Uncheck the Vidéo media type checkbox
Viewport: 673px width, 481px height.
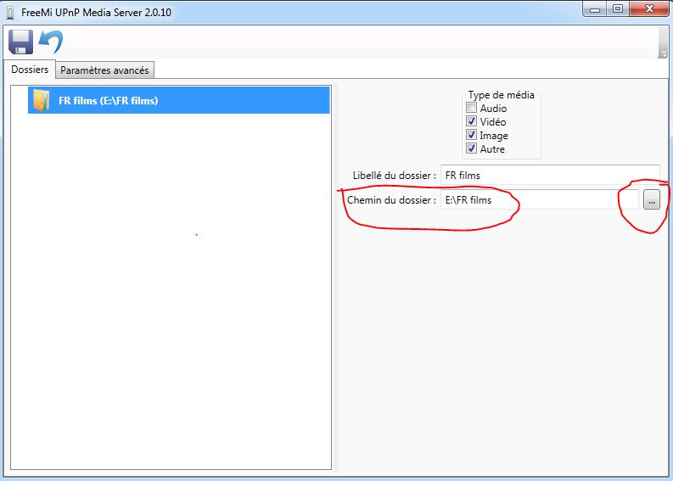[x=471, y=122]
